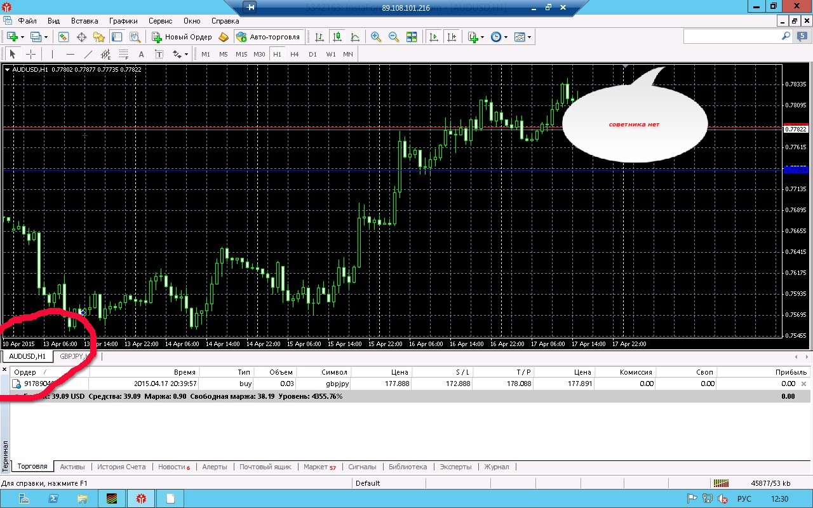Zoom in on the chart
This screenshot has width=813, height=508.
click(x=376, y=37)
